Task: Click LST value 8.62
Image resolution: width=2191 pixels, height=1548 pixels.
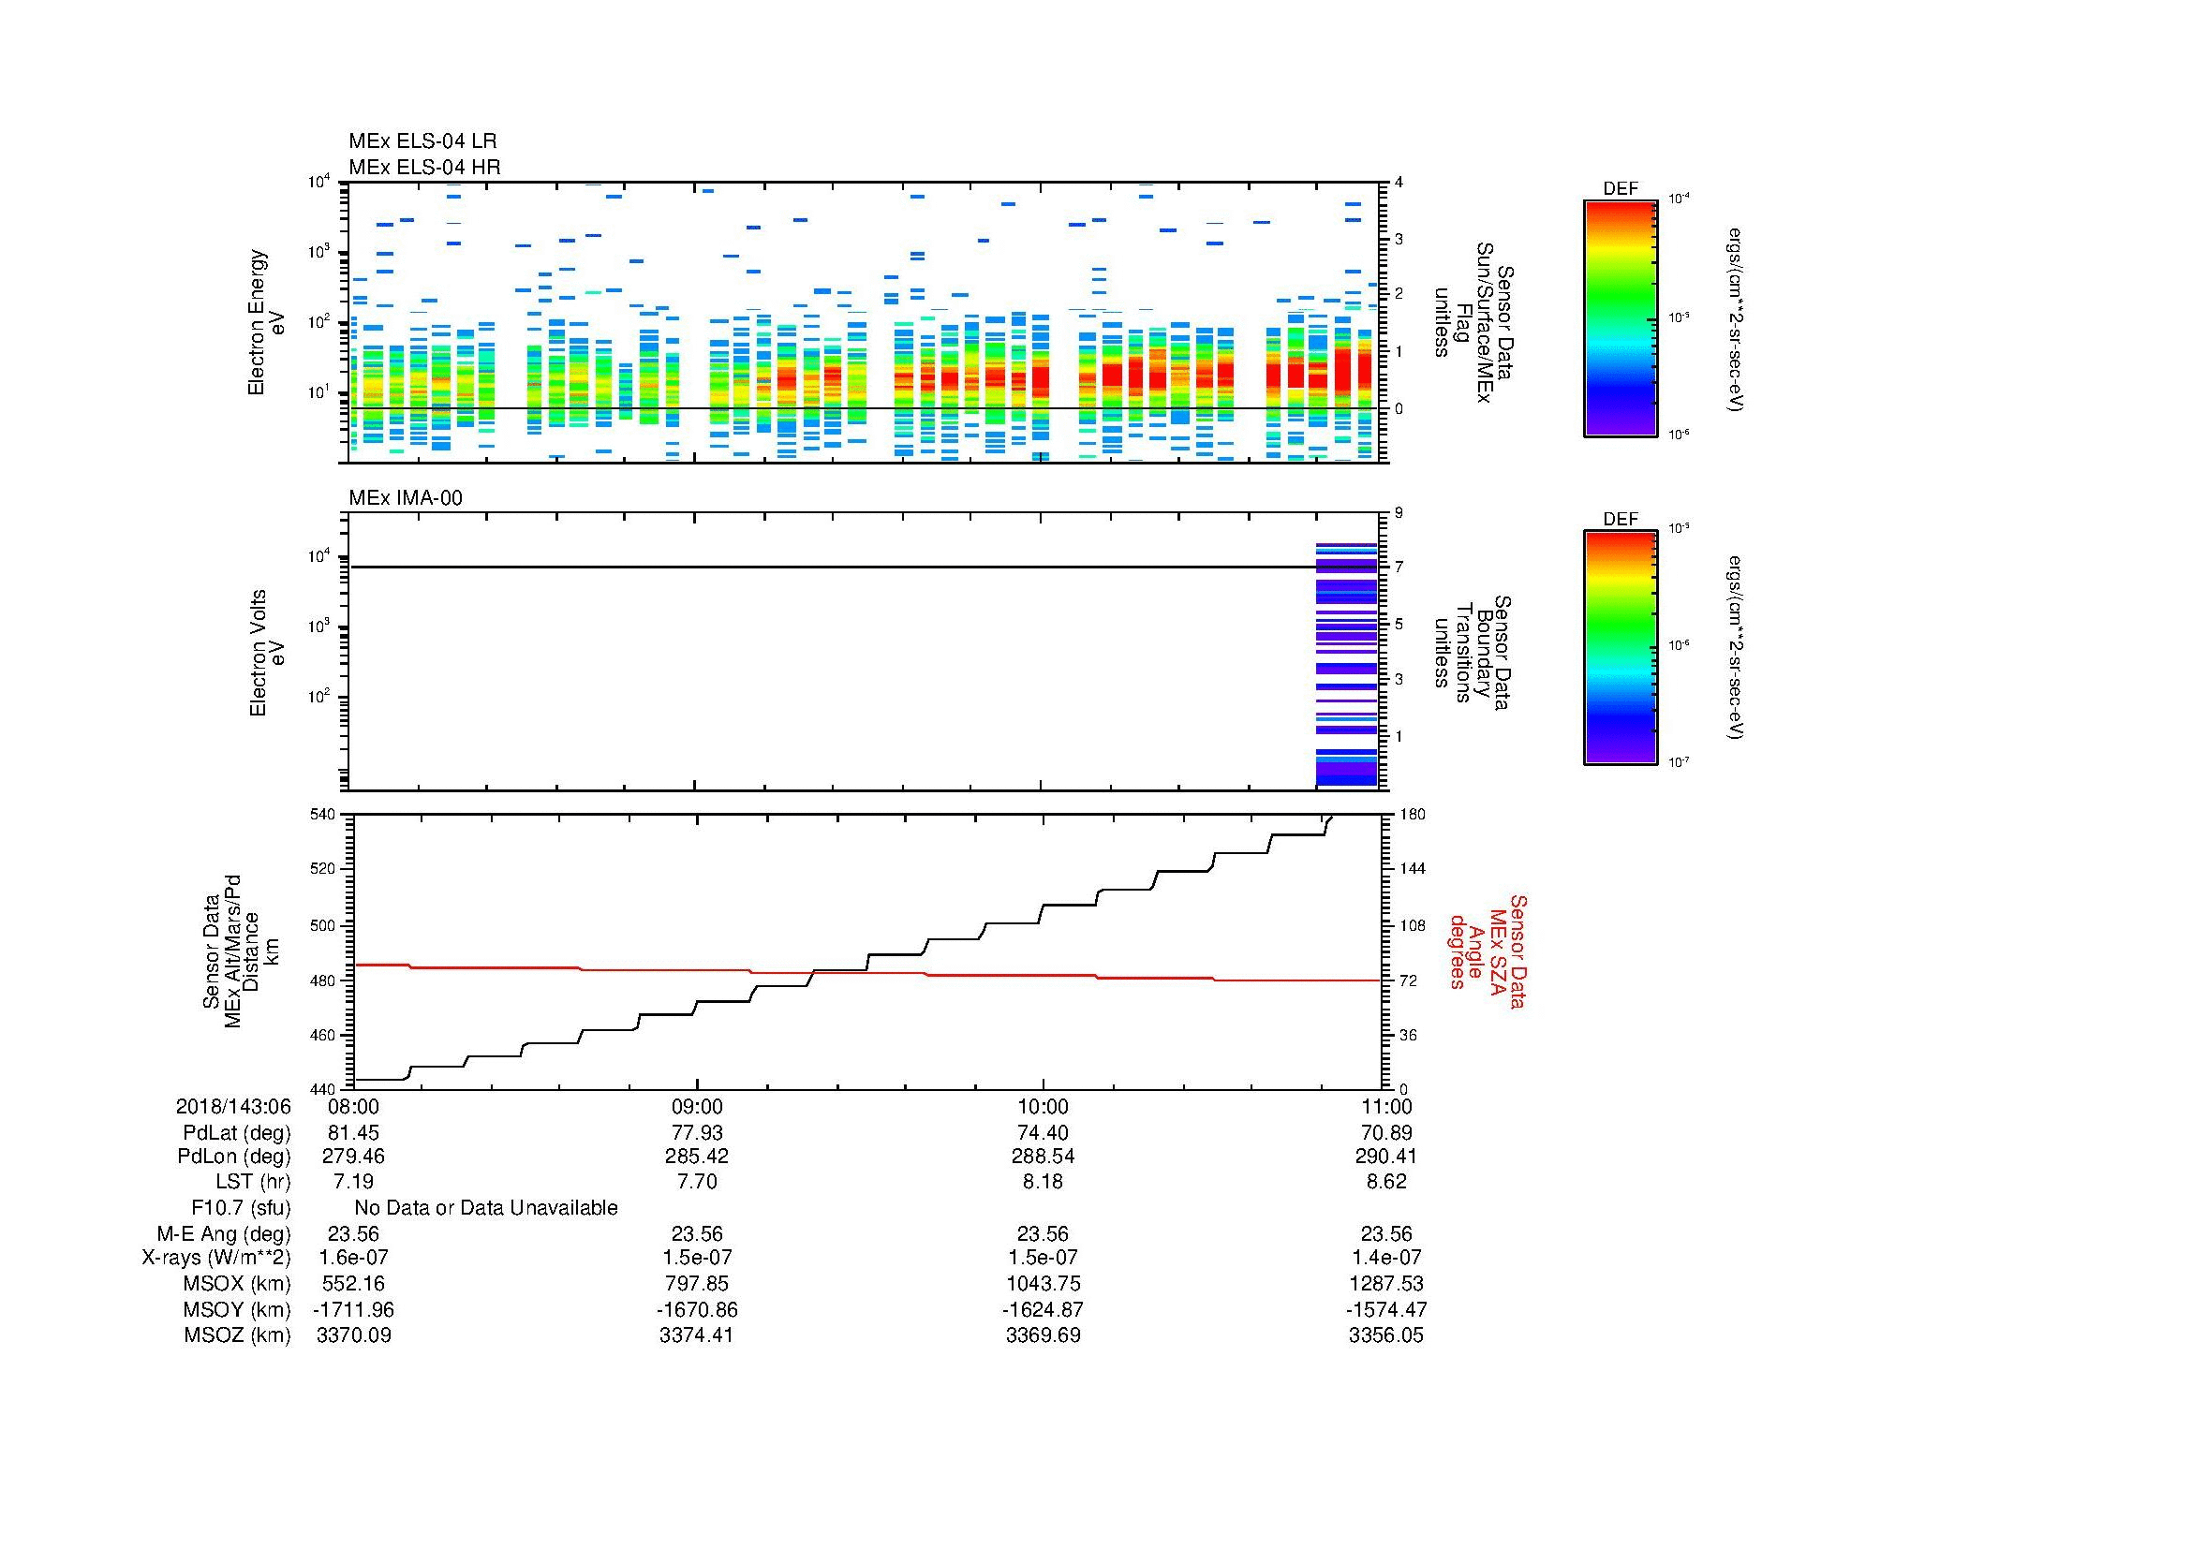Action: coord(1386,1182)
